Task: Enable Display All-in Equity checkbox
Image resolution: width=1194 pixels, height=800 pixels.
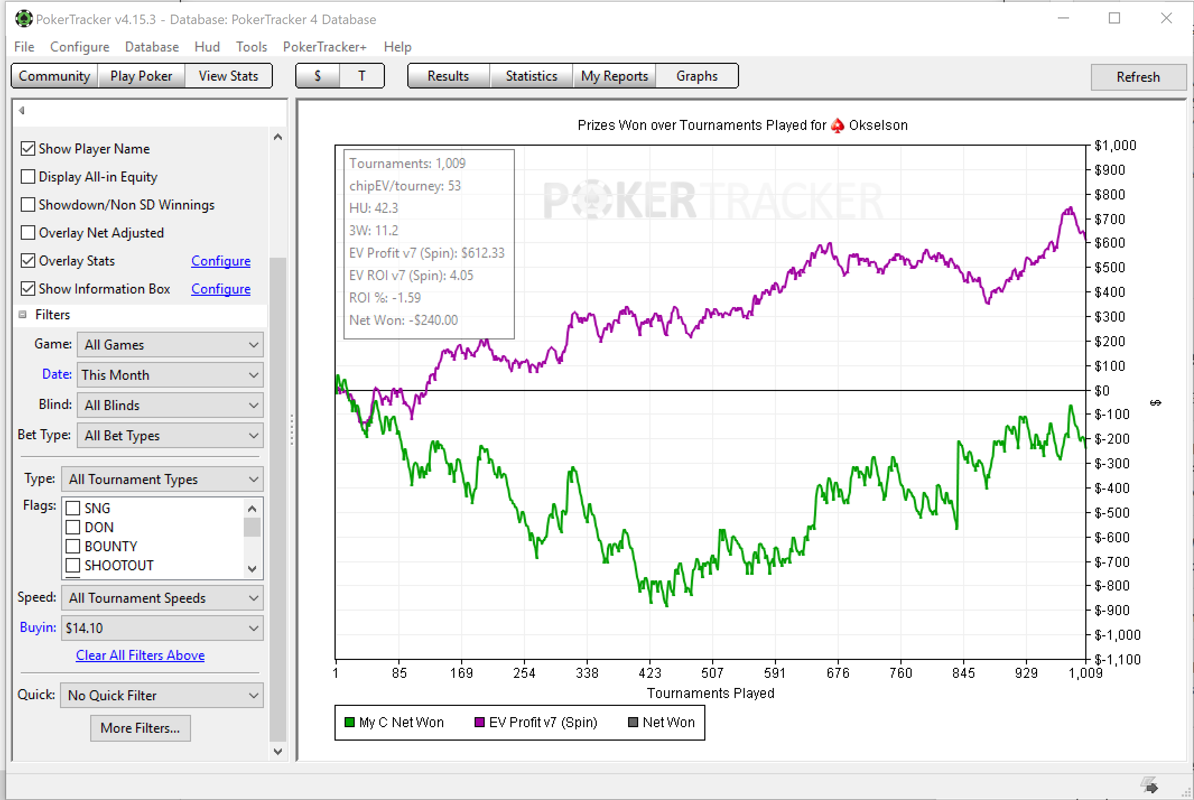Action: click(x=28, y=176)
